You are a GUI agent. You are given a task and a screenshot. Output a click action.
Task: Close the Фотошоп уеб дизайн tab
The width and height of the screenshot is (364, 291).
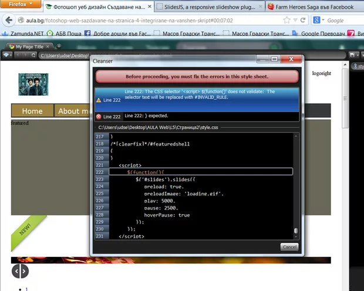click(150, 6)
